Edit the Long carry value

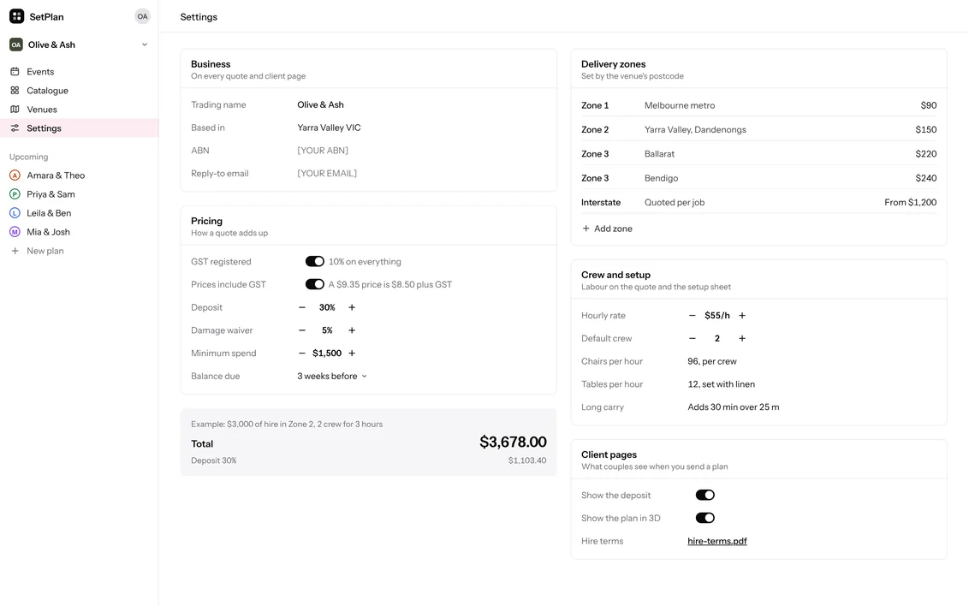[x=734, y=407]
